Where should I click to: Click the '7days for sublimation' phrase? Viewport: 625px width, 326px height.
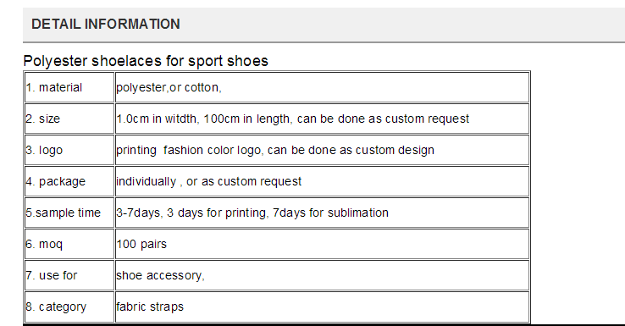pos(330,213)
